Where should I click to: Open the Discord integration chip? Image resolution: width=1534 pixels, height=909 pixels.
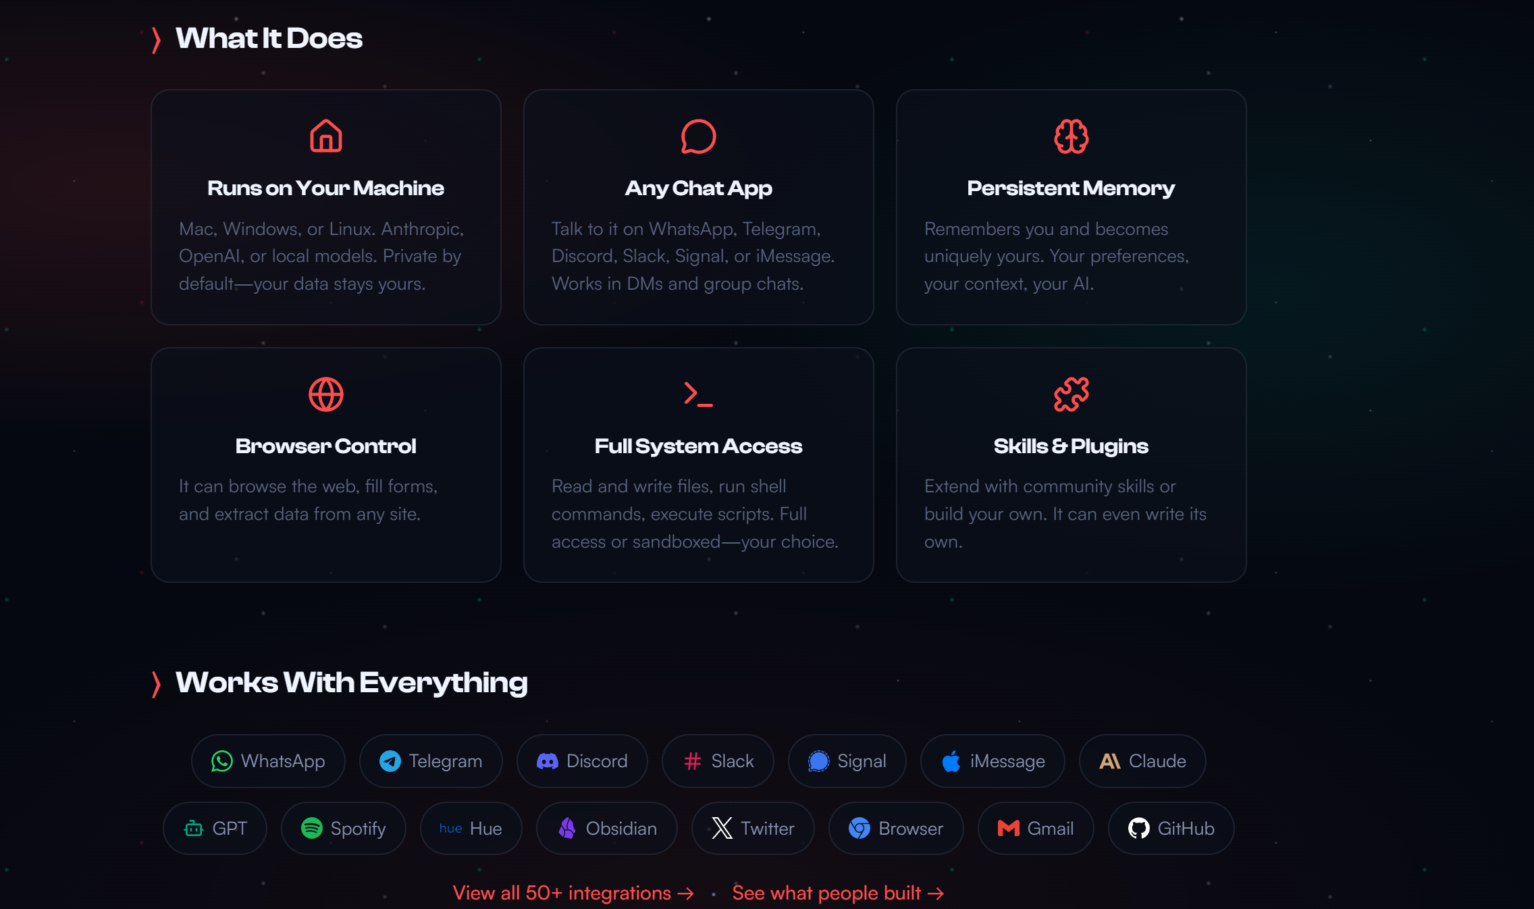(x=582, y=761)
